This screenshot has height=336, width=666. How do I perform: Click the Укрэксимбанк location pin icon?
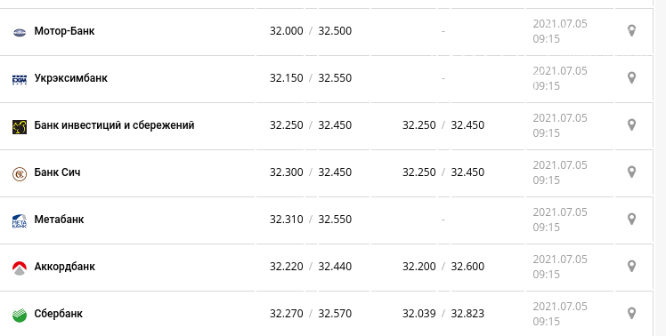[x=631, y=78]
